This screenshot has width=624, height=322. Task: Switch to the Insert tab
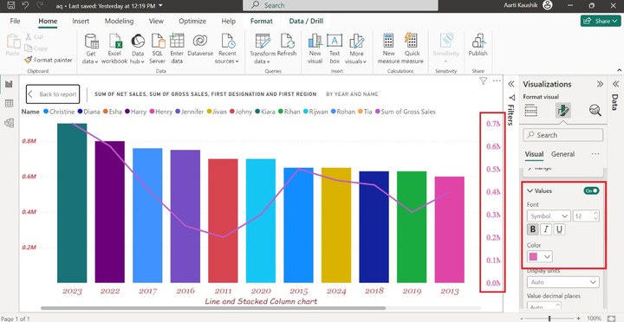pyautogui.click(x=81, y=21)
